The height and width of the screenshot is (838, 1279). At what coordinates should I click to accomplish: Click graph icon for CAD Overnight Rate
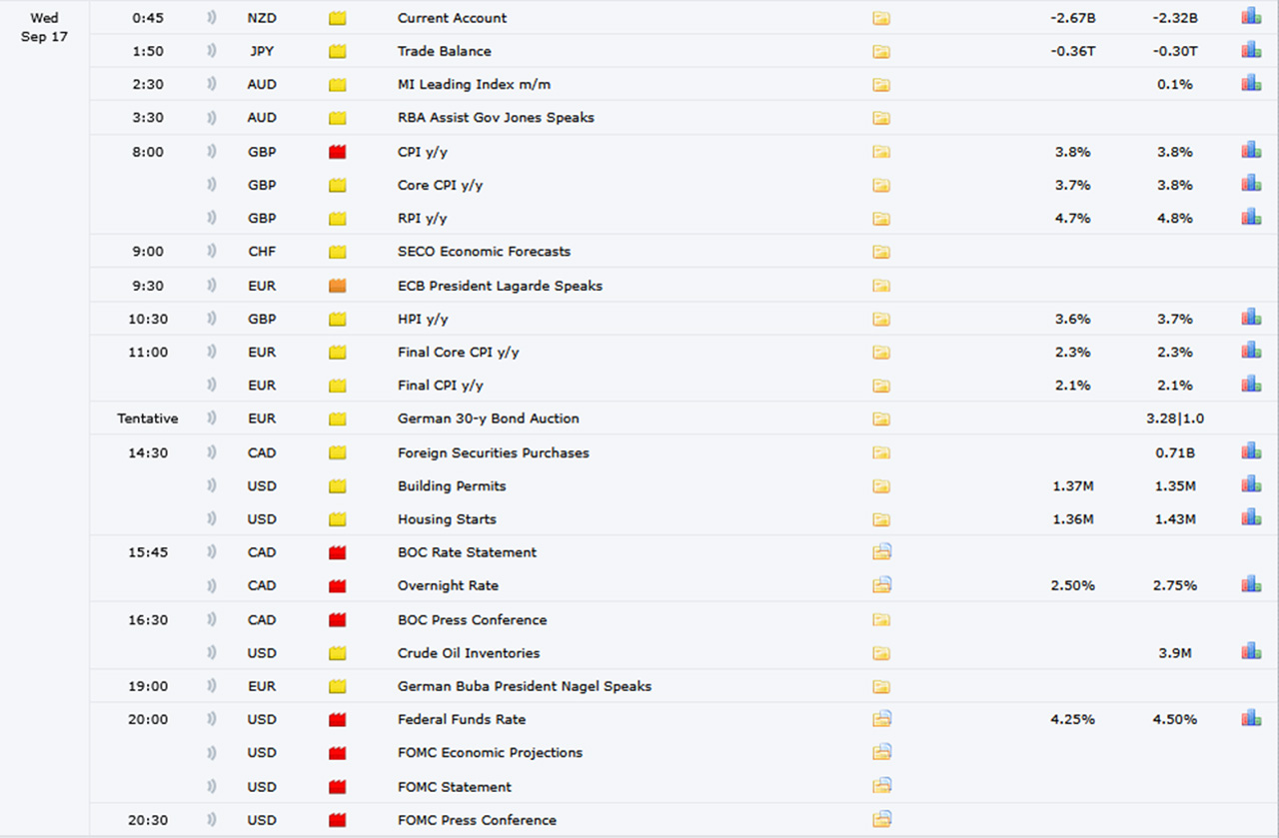[x=1251, y=584]
